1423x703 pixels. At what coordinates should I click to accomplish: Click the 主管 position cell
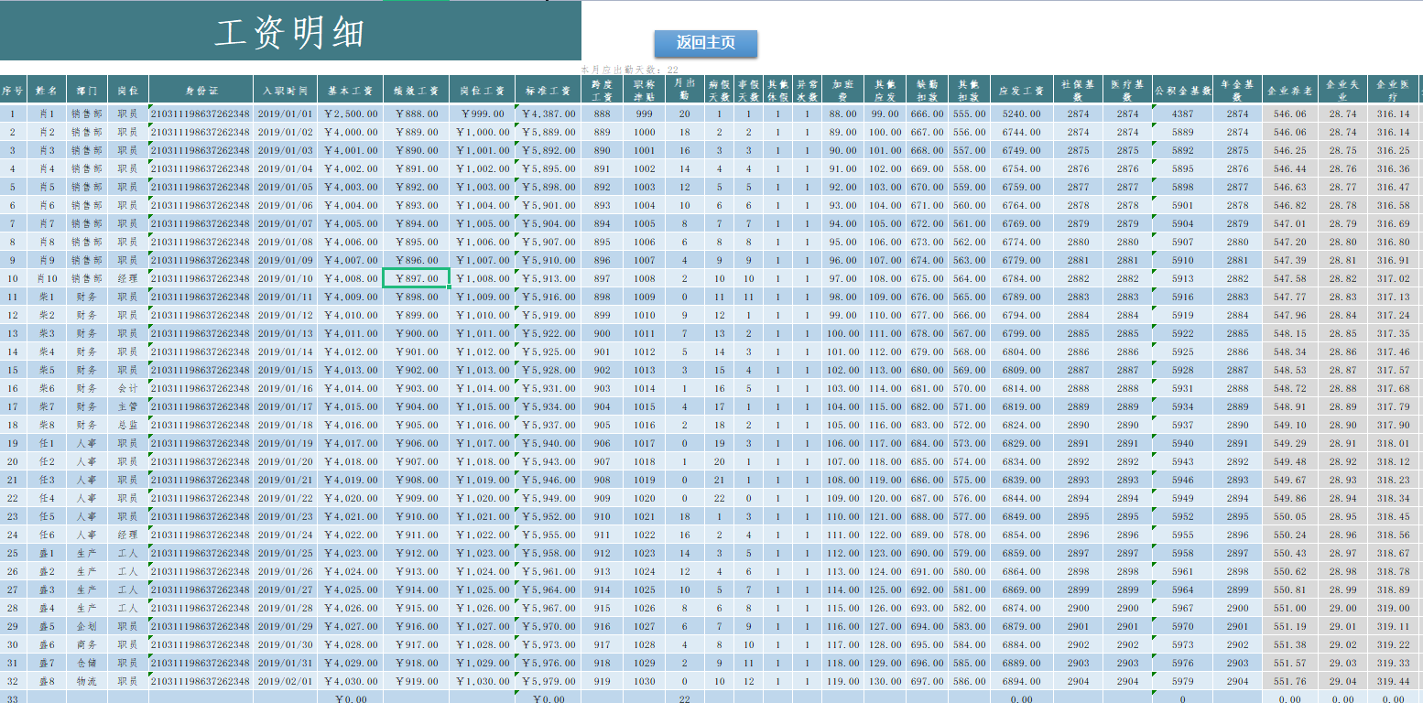pos(127,407)
